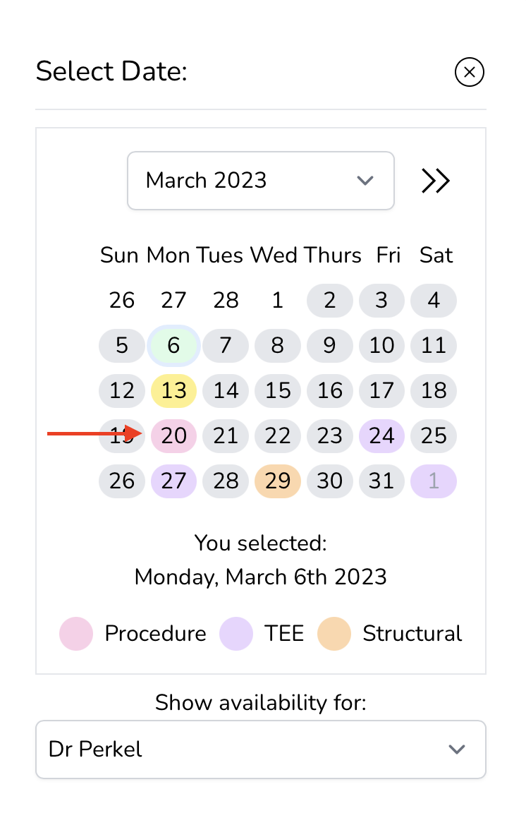Click the currently selected March 6
The image size is (526, 830).
point(173,346)
